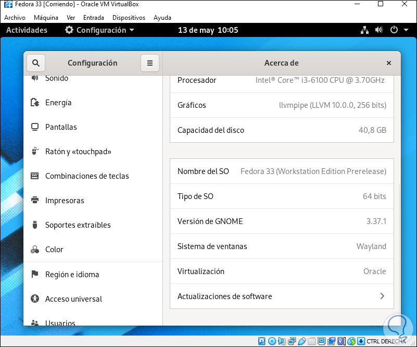Click the power icon in GNOME top bar
Viewport: 417px width, 347px height.
[x=394, y=30]
